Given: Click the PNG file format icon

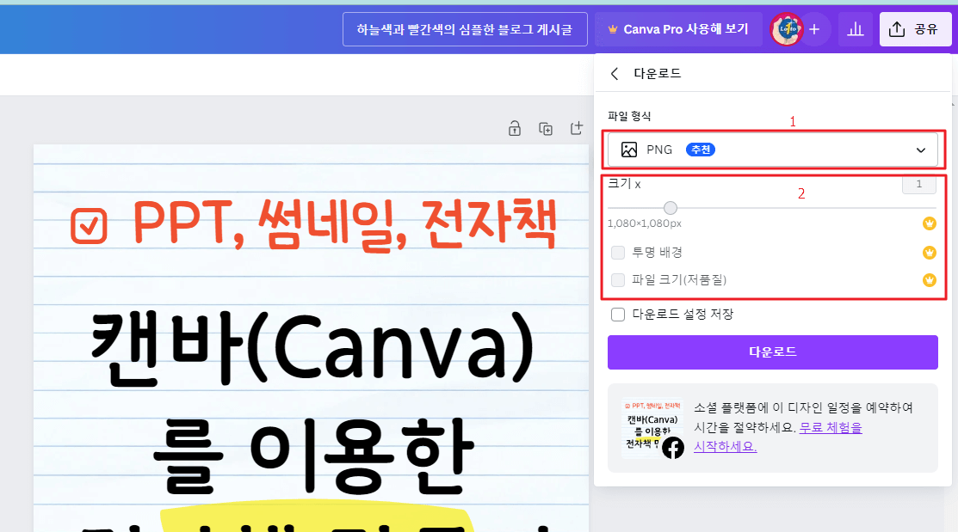Looking at the screenshot, I should click(x=629, y=149).
